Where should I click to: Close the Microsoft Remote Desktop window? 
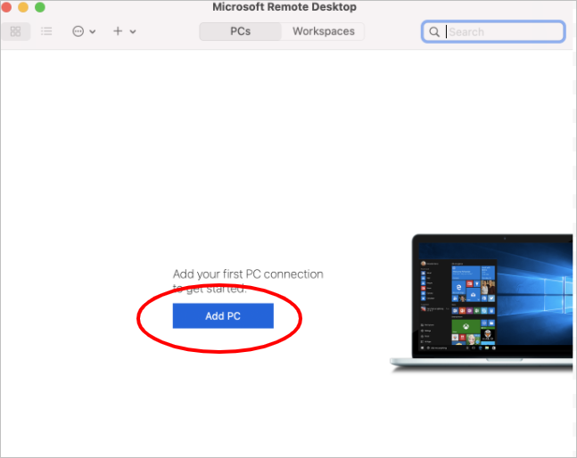point(8,7)
